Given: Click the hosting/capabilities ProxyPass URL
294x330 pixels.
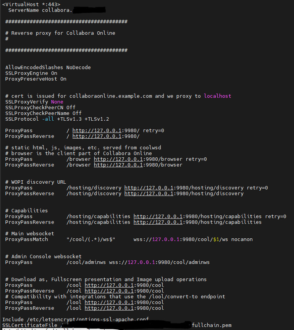Looking at the screenshot, I should pos(158,216).
